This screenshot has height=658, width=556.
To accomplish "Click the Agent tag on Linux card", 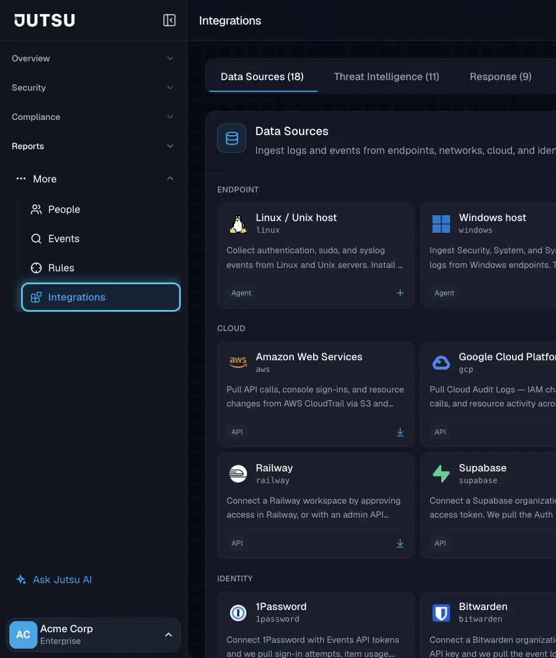I will 241,293.
